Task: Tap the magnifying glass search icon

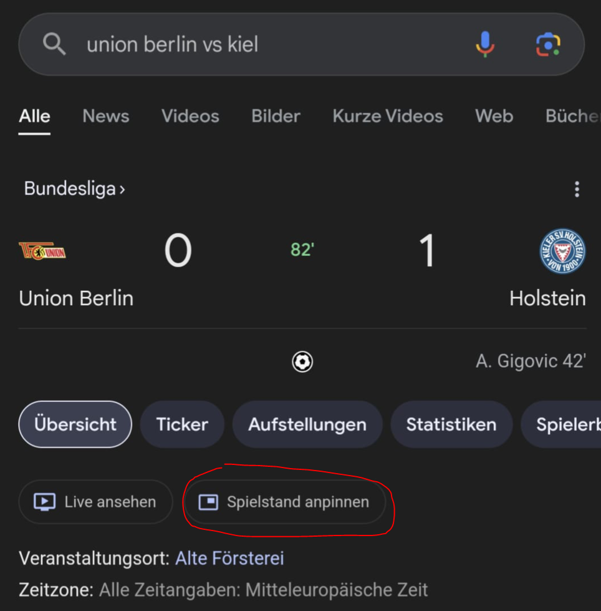Action: pyautogui.click(x=54, y=44)
